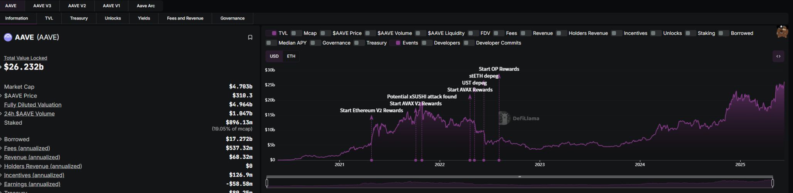Click the embed chart code icon
The image size is (793, 193).
(x=778, y=56)
